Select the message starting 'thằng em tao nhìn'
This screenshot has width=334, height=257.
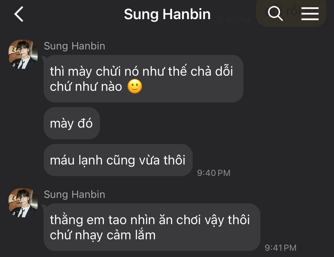(x=152, y=227)
